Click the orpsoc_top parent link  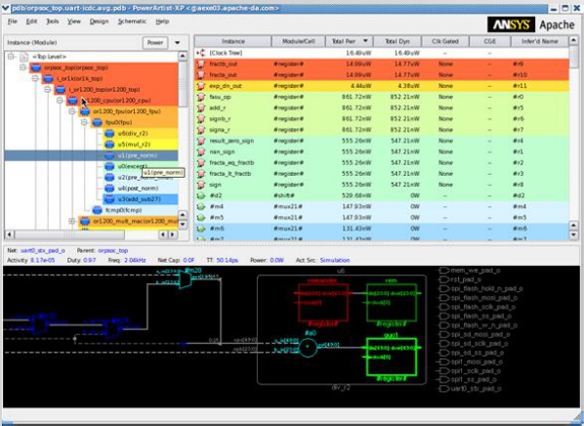113,251
